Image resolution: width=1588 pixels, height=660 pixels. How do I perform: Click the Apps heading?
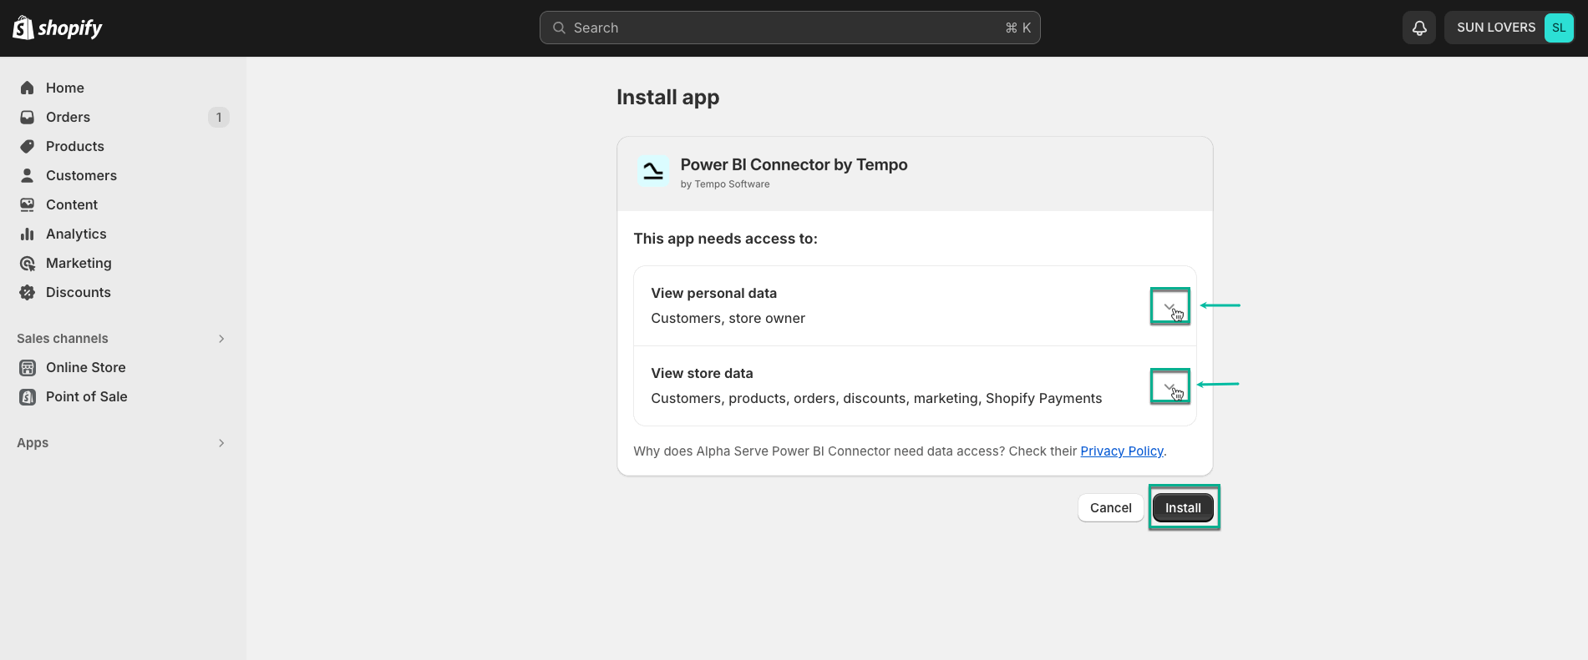(x=33, y=443)
